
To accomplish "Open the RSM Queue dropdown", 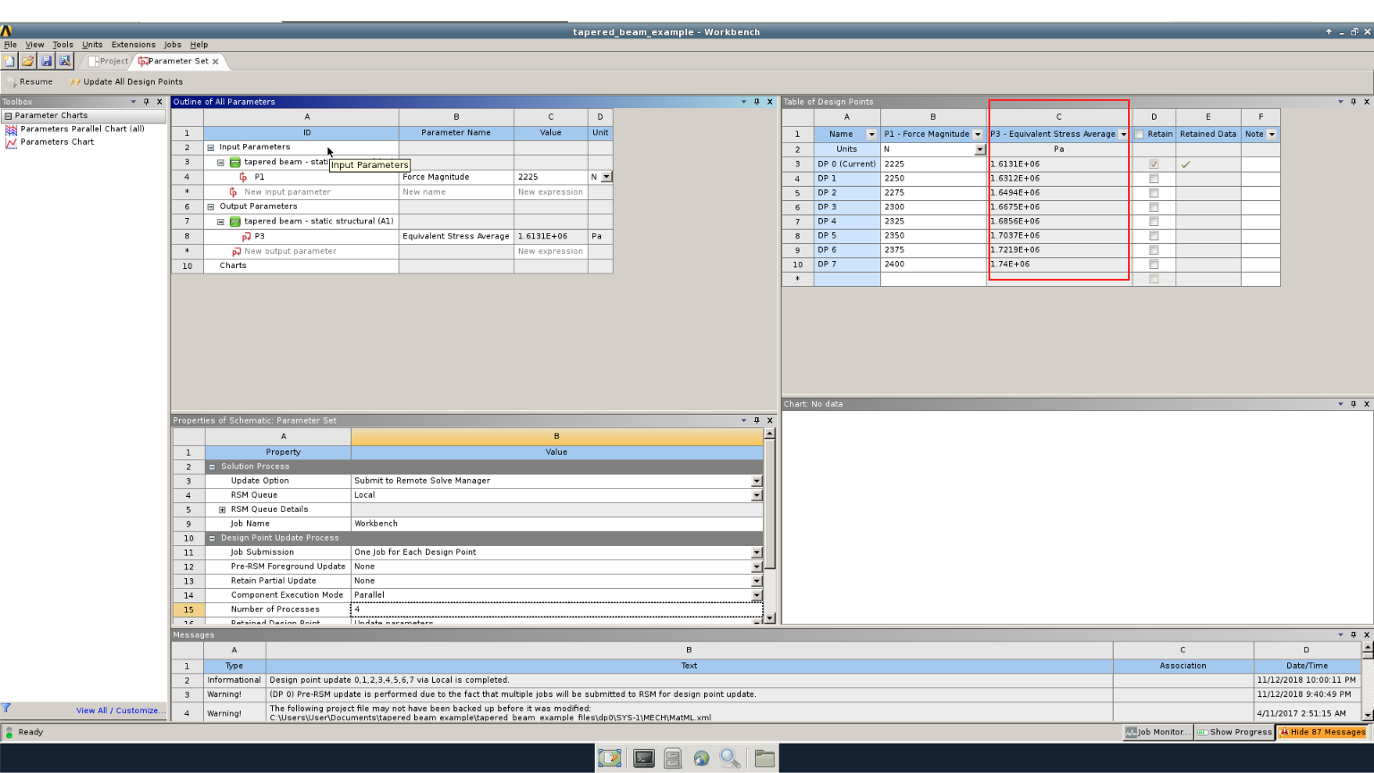I will pyautogui.click(x=757, y=495).
